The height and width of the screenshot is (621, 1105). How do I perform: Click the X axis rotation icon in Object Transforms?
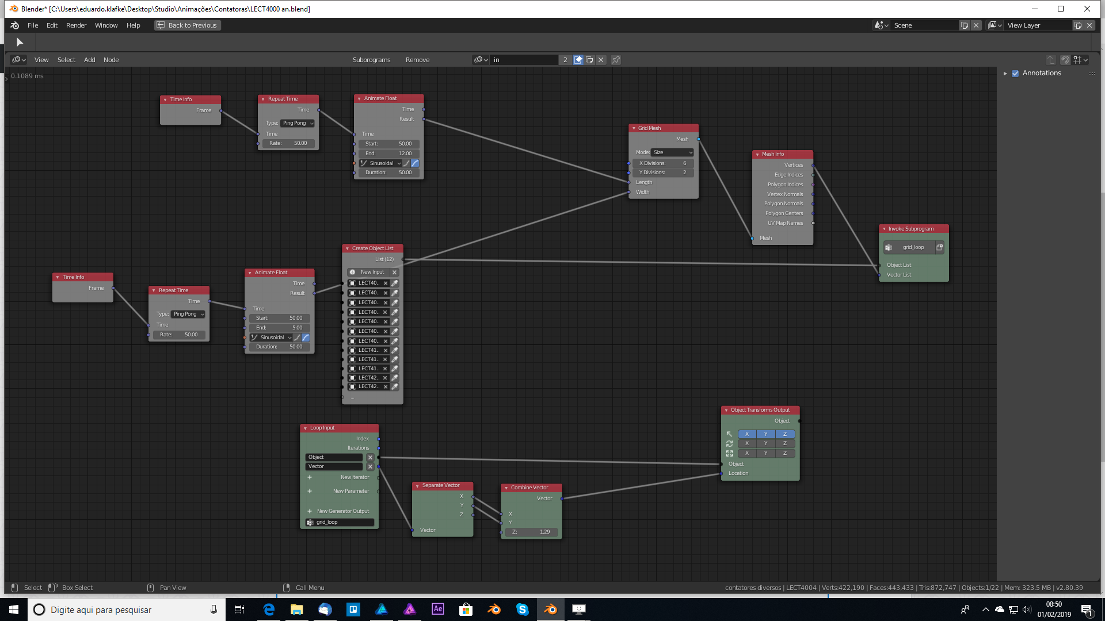[x=747, y=443]
